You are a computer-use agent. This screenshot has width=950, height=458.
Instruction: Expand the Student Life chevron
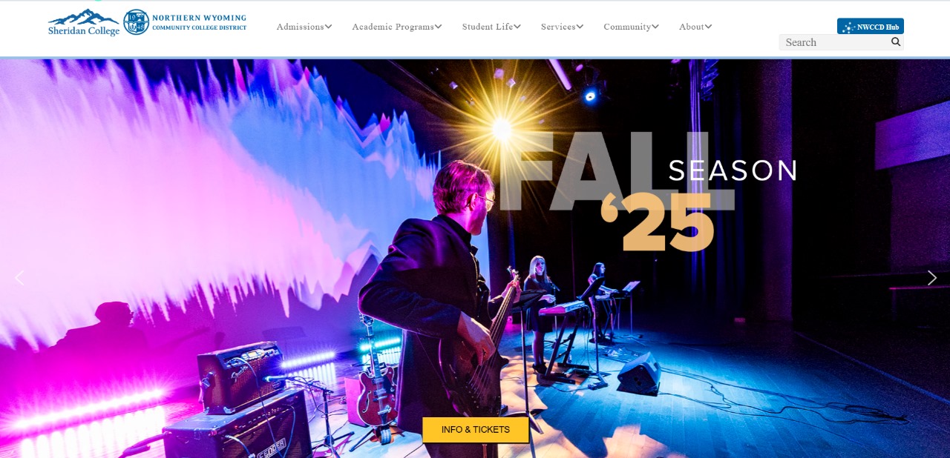pos(517,27)
